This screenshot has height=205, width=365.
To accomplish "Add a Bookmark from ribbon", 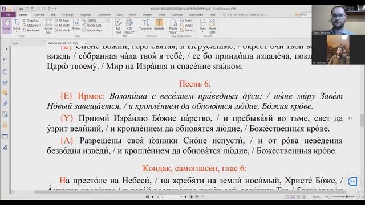I will point(31,30).
